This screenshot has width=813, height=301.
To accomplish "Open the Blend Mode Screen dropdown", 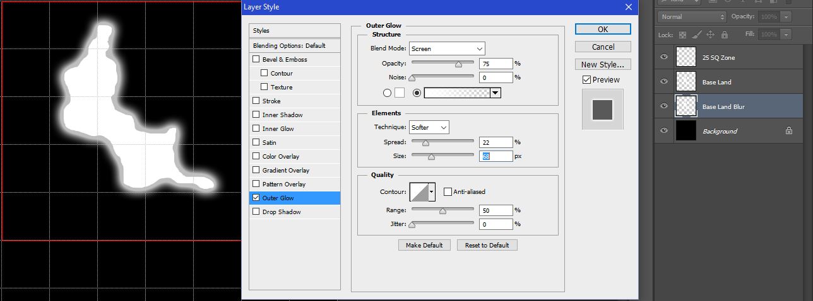I will click(447, 48).
